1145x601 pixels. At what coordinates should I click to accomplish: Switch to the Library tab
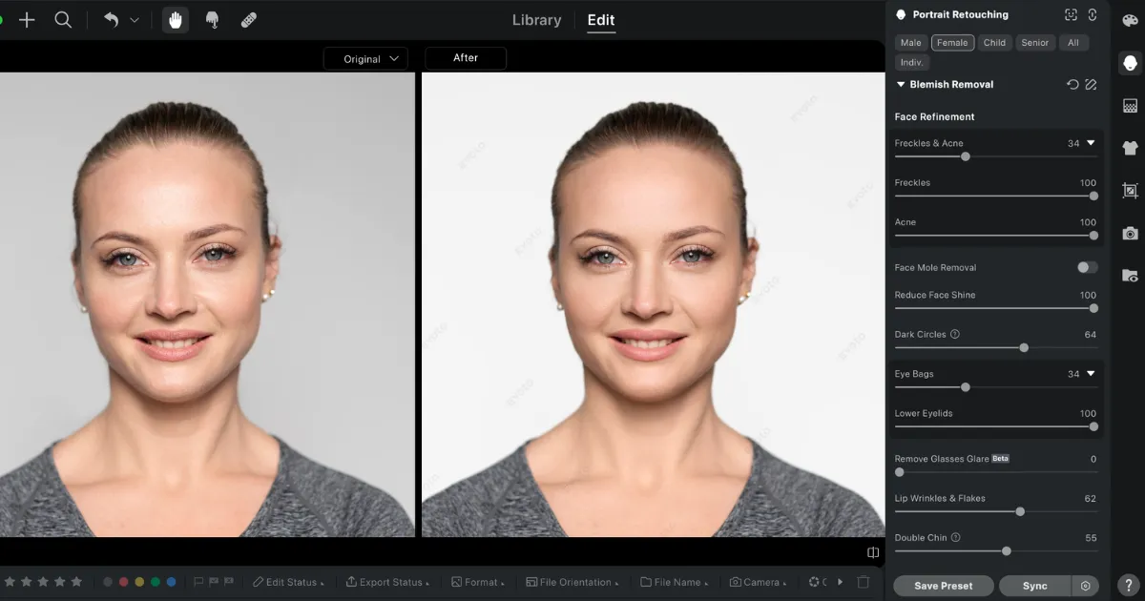click(536, 19)
